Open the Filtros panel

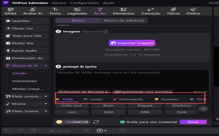pyautogui.click(x=173, y=11)
